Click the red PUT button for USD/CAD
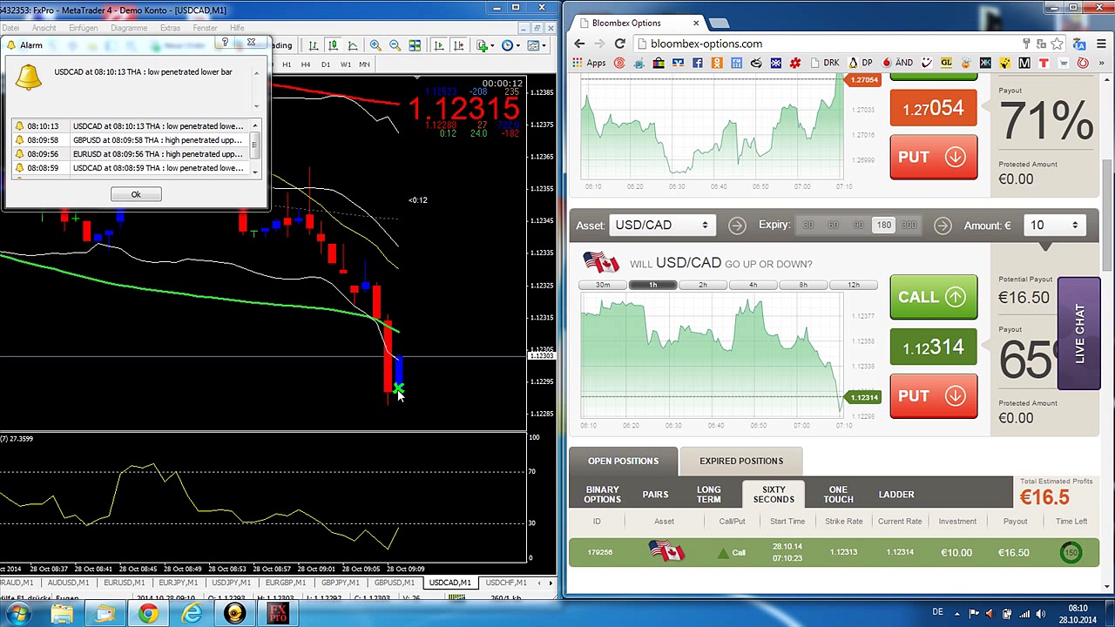 [933, 396]
